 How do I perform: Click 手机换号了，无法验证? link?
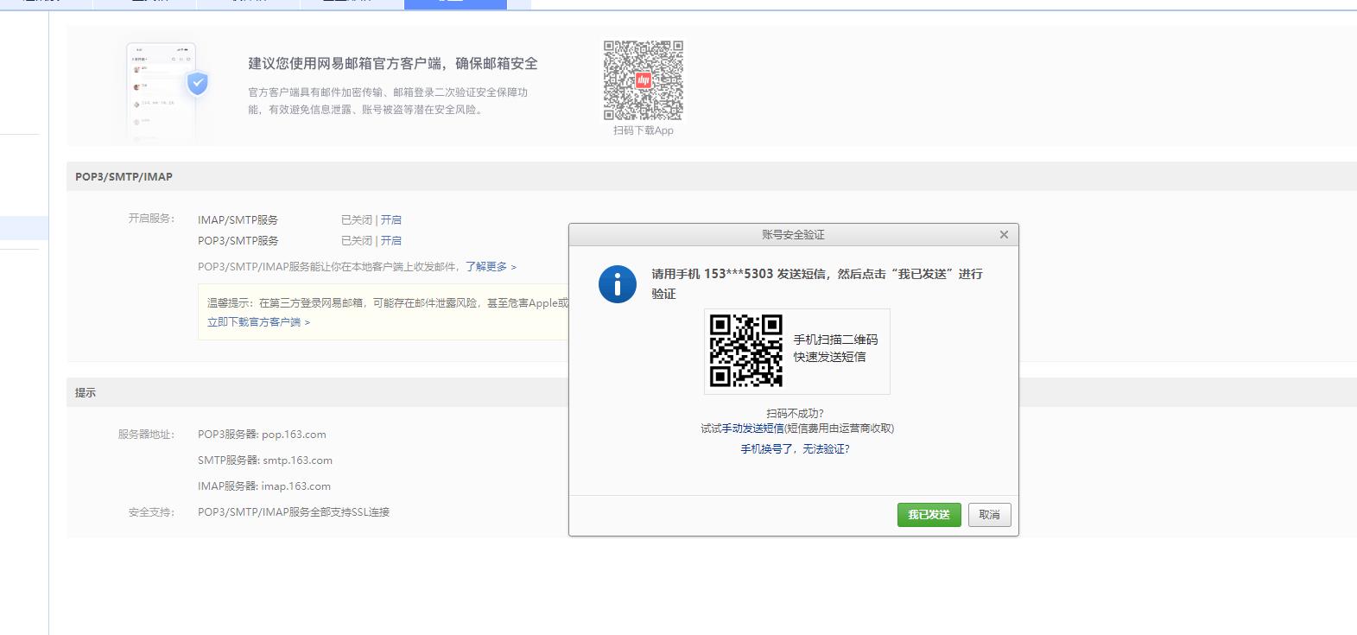(x=795, y=449)
